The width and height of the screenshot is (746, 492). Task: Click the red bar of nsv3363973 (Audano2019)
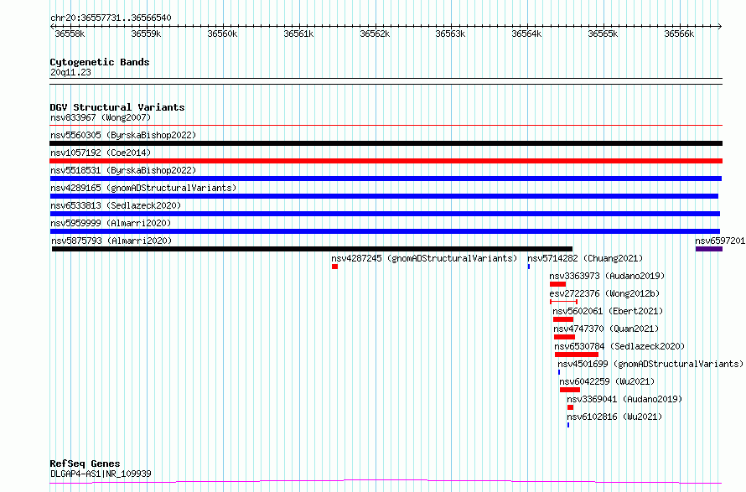[557, 284]
